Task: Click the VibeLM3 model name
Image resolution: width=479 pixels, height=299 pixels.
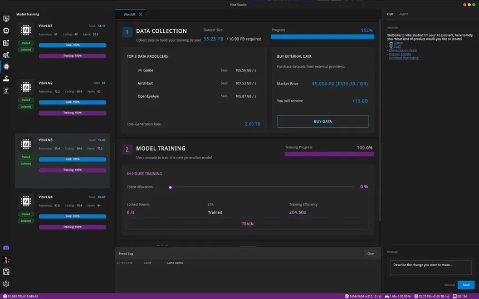Action: 46,140
